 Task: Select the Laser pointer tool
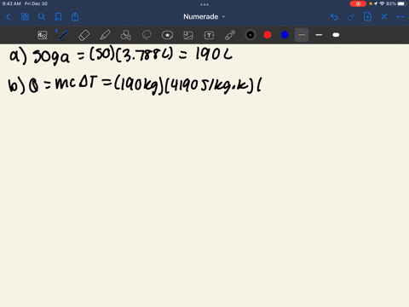pos(230,35)
